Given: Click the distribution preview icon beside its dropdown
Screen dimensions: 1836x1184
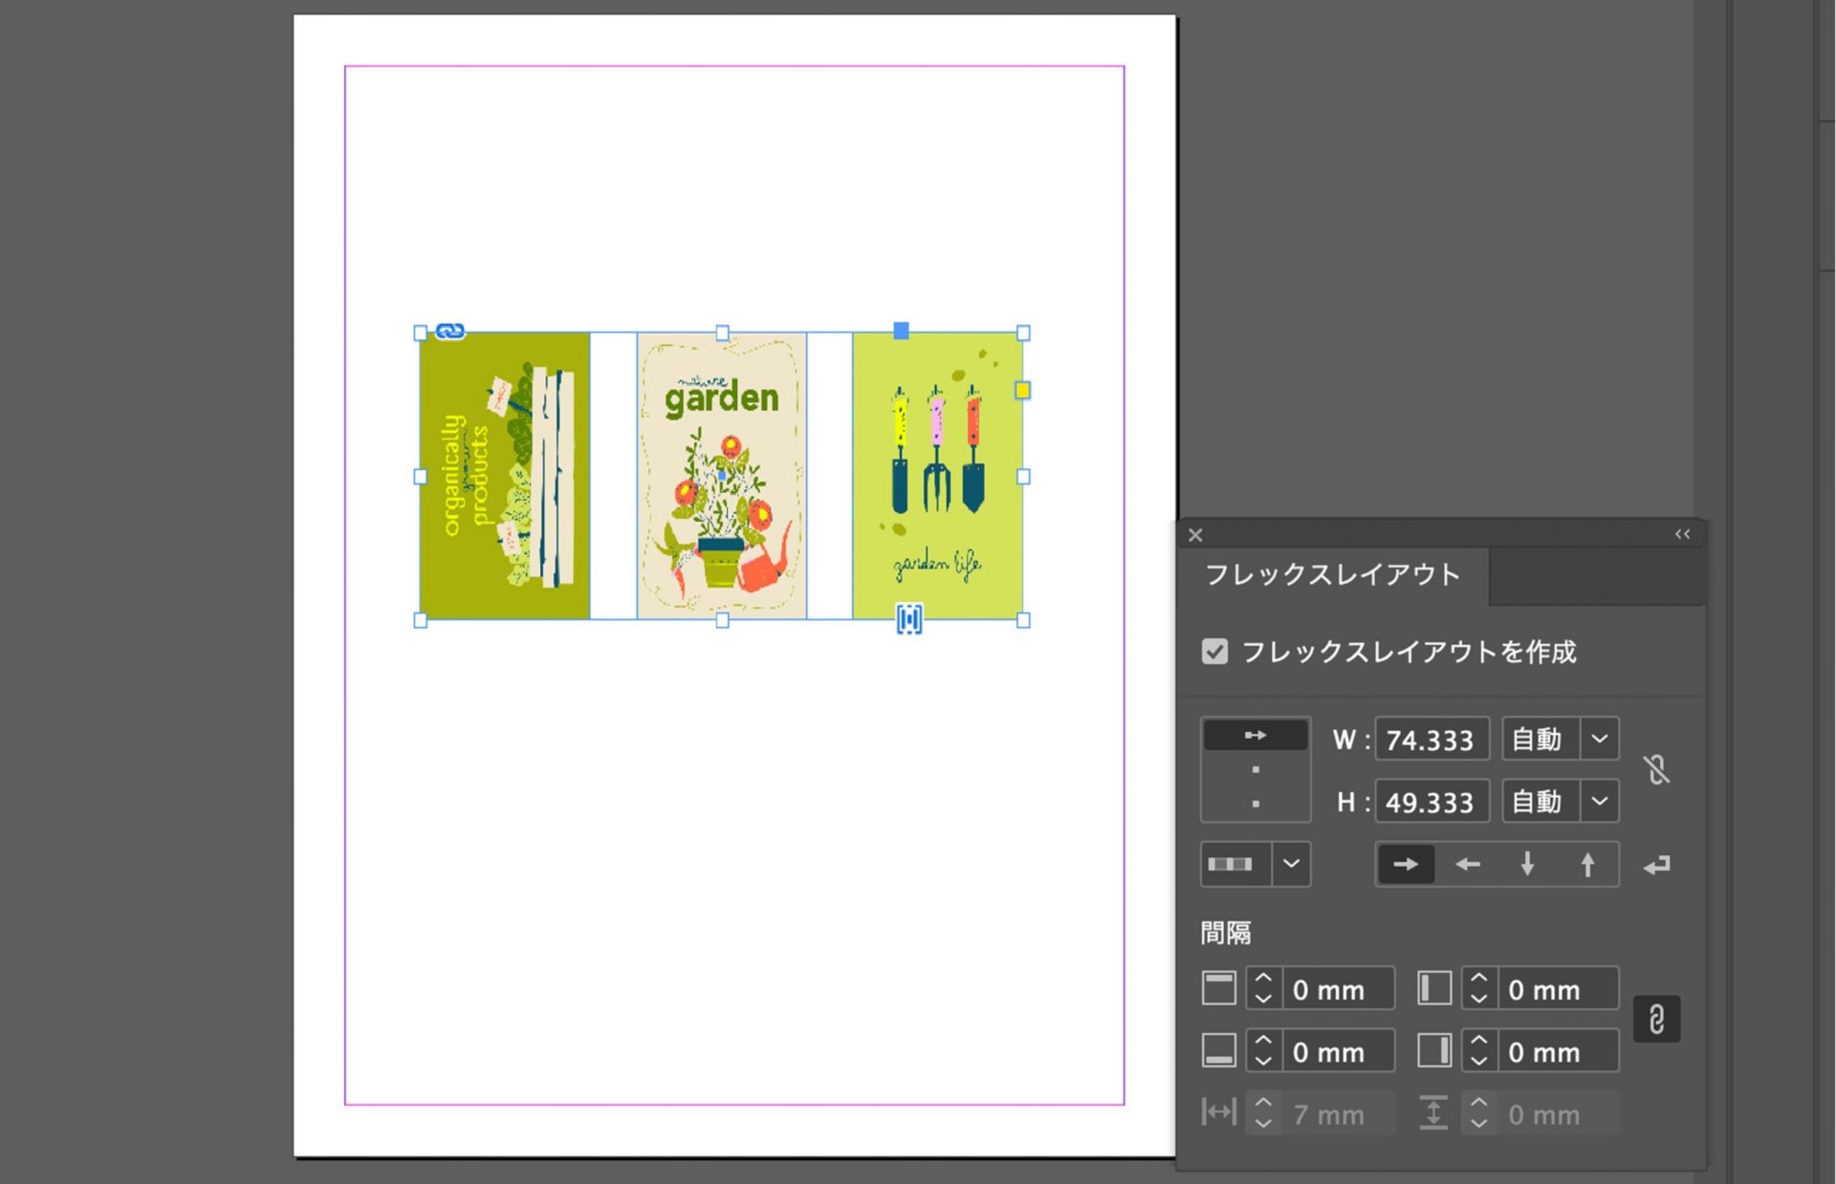Looking at the screenshot, I should tap(1231, 864).
